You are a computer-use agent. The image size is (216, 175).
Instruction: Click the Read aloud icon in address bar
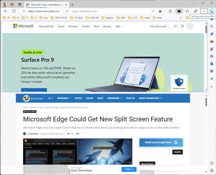coord(153,11)
